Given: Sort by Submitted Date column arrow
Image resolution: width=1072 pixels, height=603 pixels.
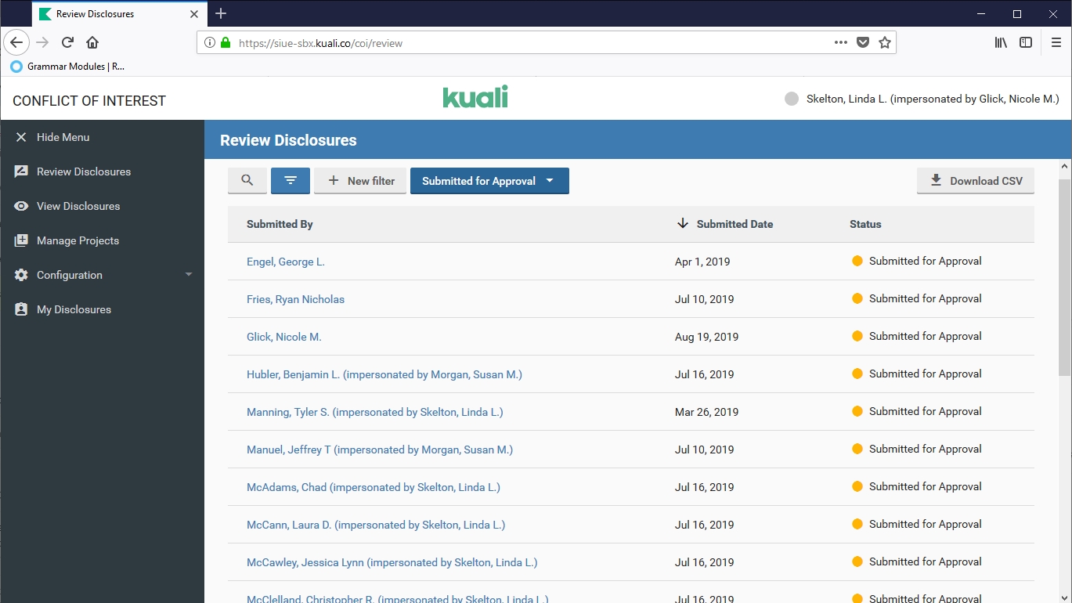Looking at the screenshot, I should click(683, 224).
